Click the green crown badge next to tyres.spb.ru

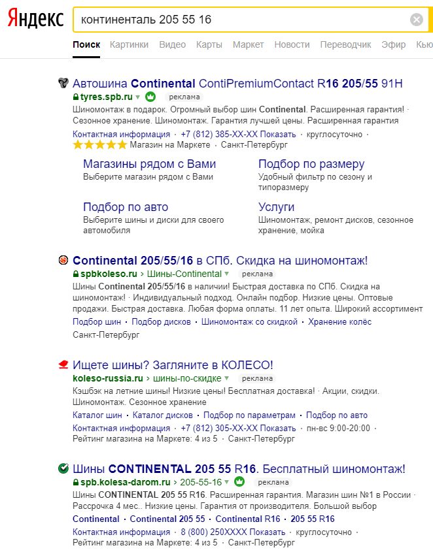(150, 97)
